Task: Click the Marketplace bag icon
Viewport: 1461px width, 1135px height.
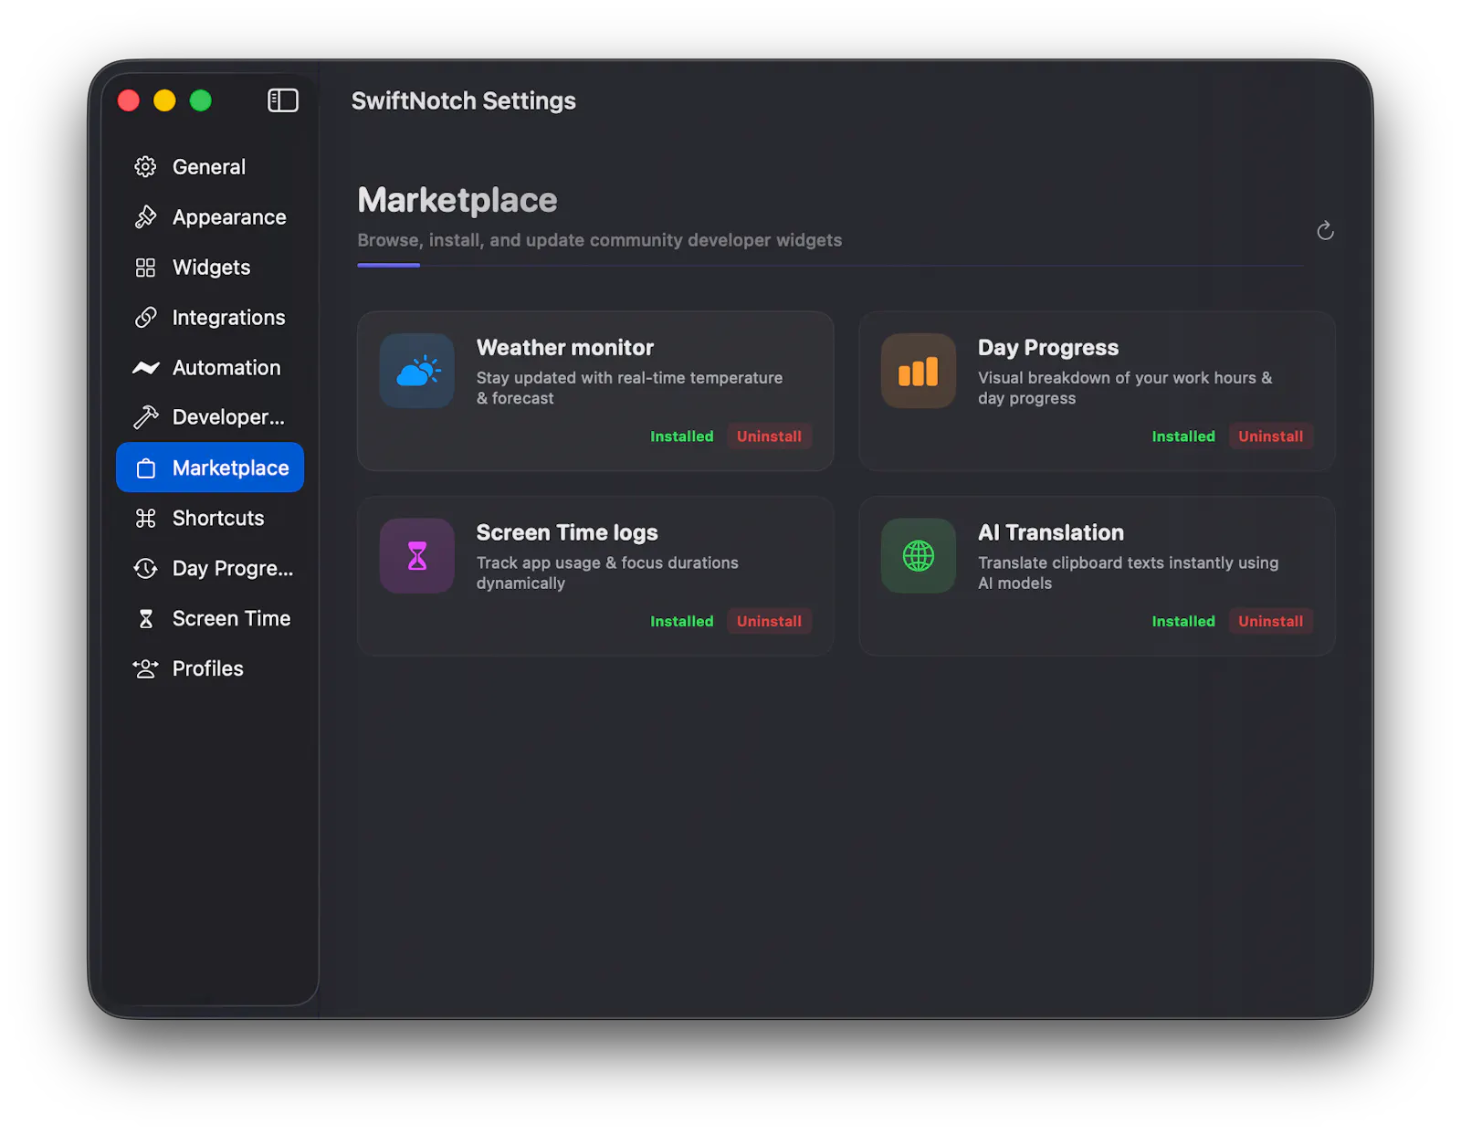Action: [x=145, y=468]
